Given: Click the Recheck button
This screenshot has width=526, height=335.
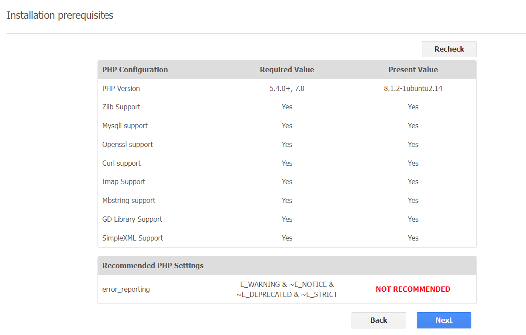Looking at the screenshot, I should (x=449, y=49).
